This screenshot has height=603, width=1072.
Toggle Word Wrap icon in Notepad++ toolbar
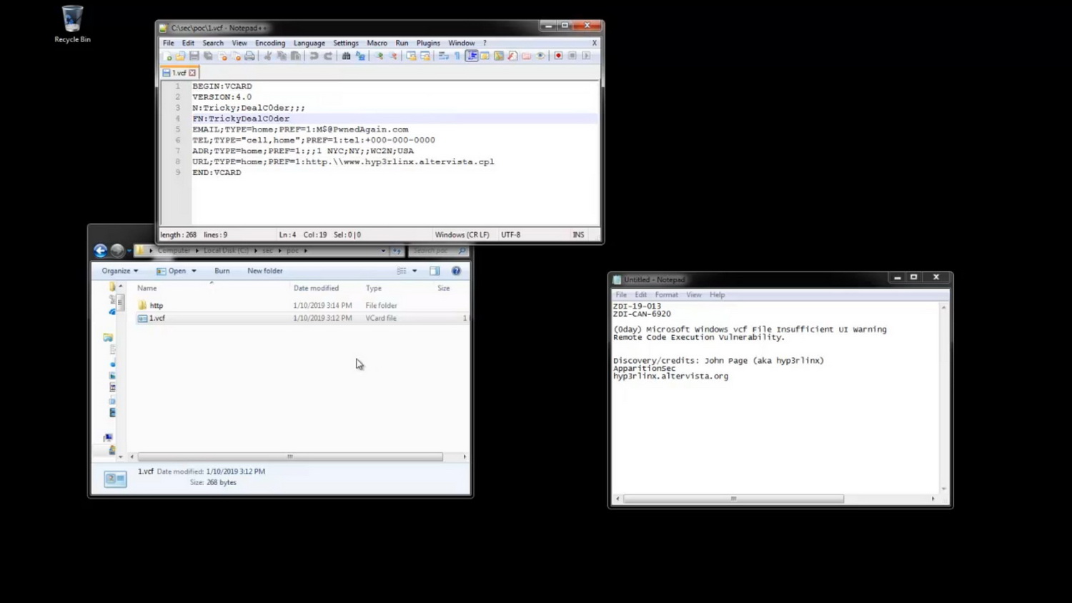coord(443,56)
